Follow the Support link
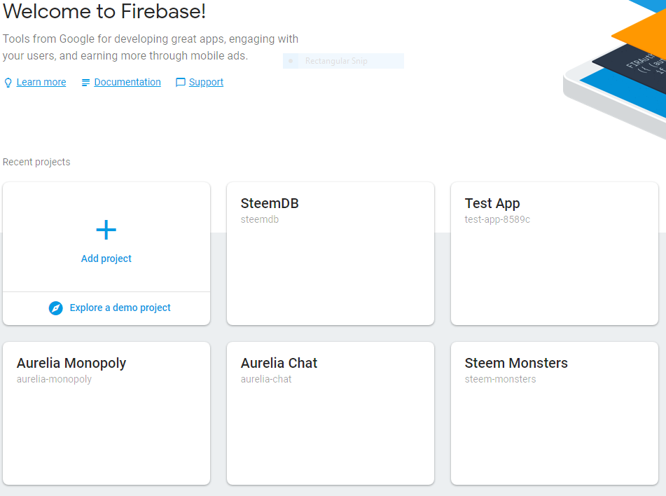The height and width of the screenshot is (496, 666). point(206,82)
